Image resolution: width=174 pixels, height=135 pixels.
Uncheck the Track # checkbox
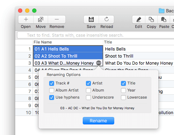coord(52,83)
